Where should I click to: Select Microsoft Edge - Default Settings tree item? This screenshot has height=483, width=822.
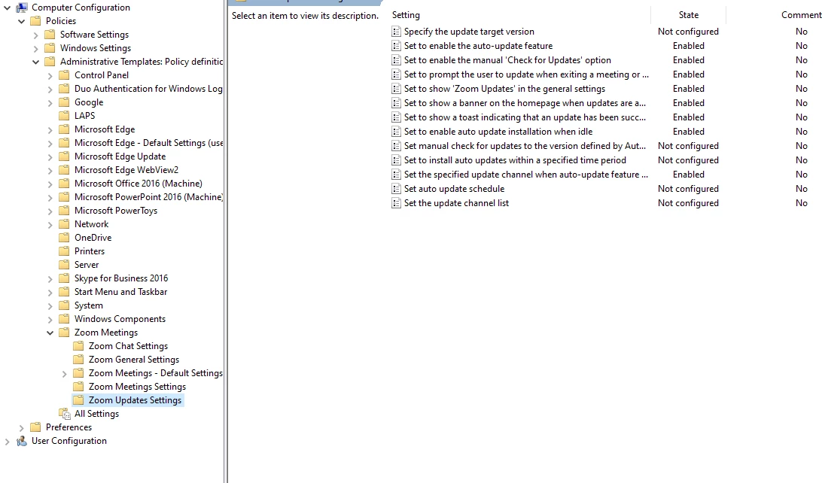(x=148, y=142)
